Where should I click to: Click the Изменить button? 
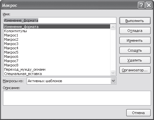(135, 40)
